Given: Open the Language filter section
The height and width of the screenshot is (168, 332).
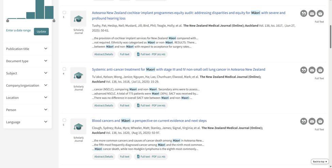Looking at the screenshot, I should [27, 122].
